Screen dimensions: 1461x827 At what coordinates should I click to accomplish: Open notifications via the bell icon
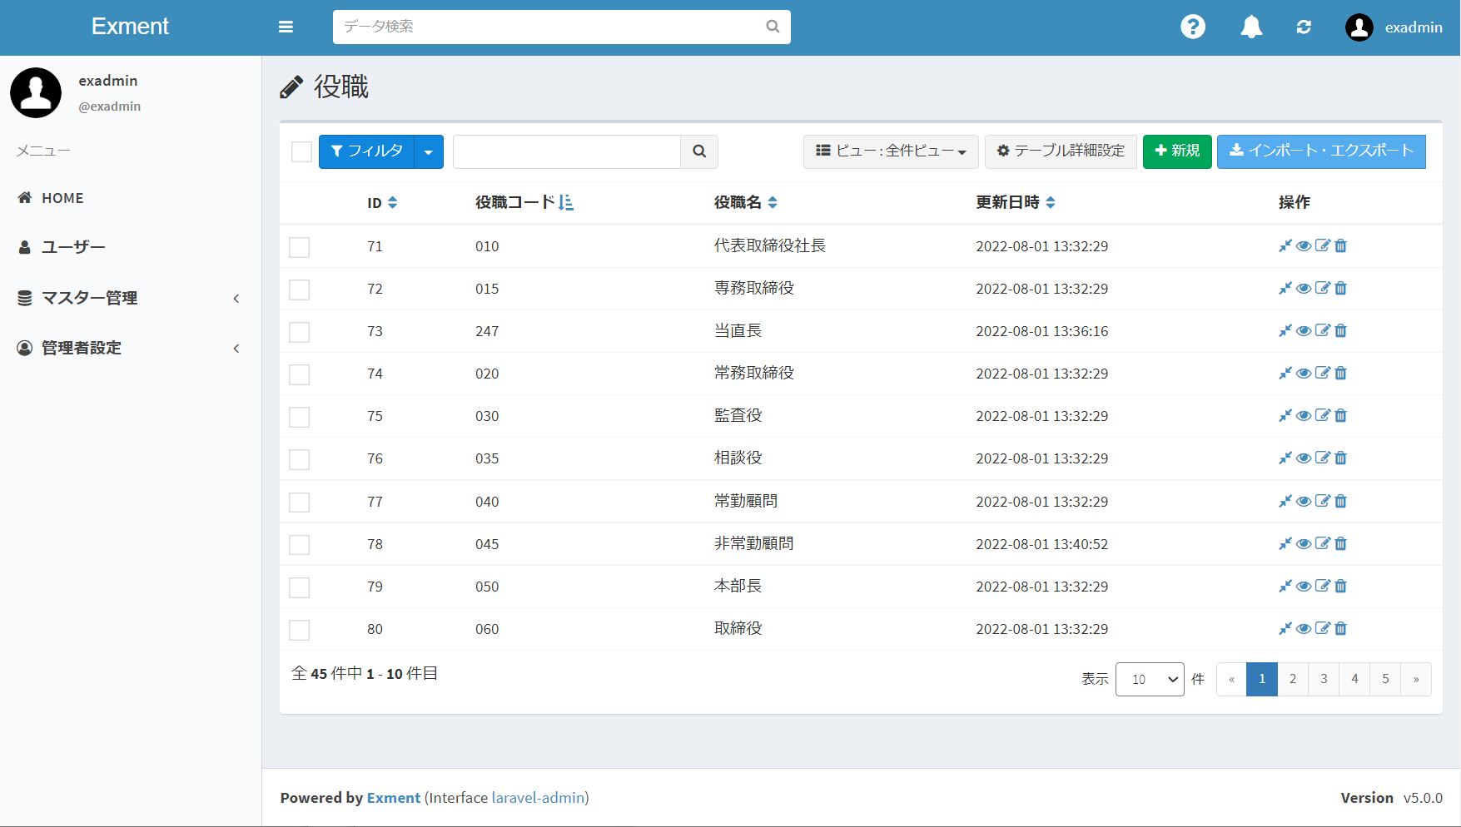[1250, 27]
